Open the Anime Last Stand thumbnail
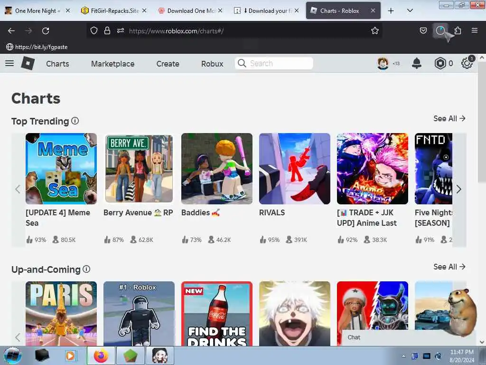The image size is (486, 365). coord(373,169)
